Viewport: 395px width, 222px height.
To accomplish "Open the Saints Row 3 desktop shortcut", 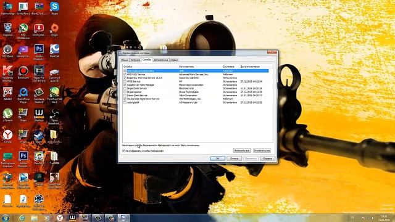I will click(23, 8).
